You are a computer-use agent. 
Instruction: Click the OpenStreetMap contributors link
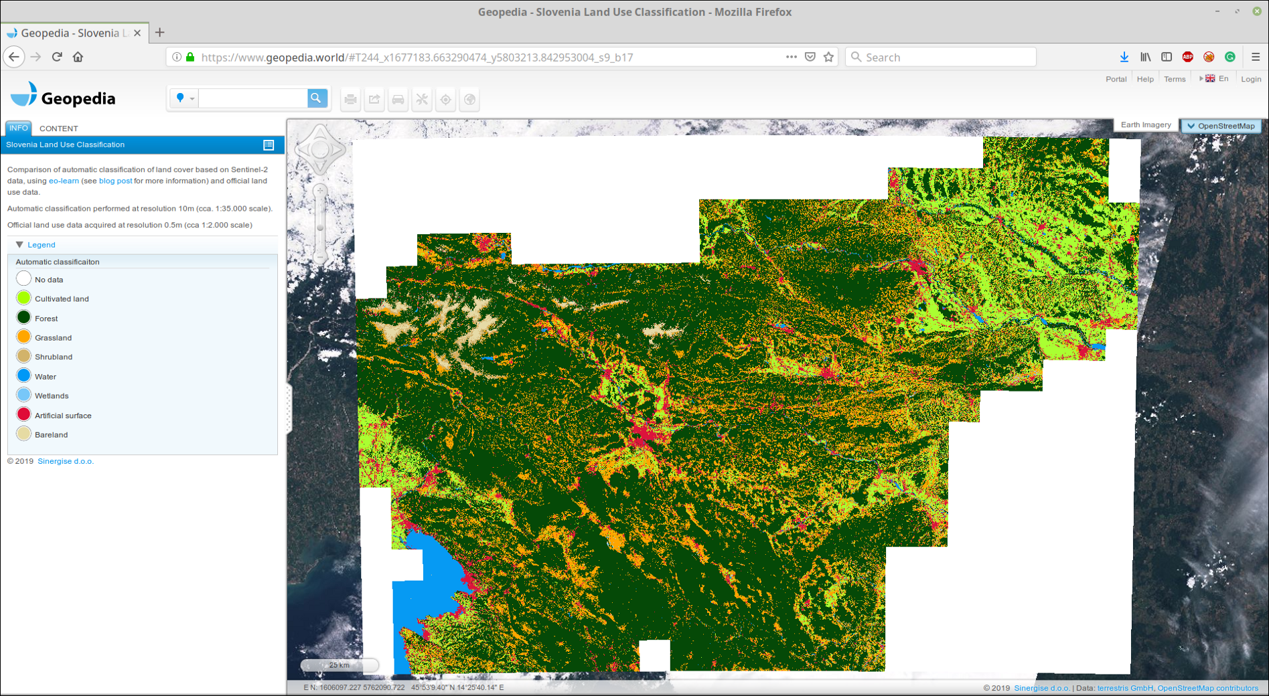coord(1208,688)
